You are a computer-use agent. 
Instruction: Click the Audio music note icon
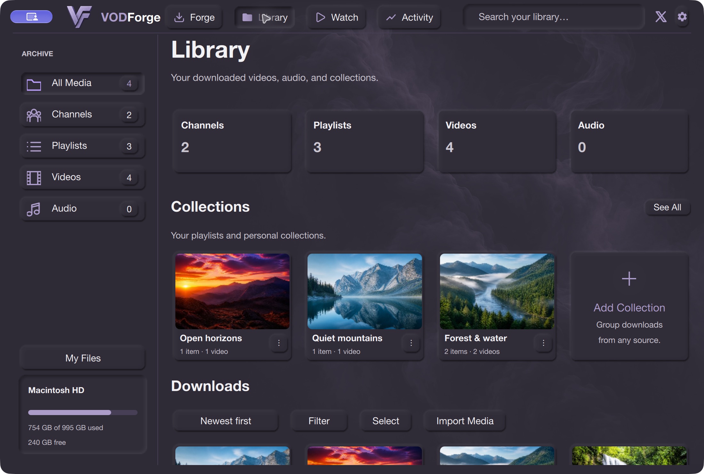coord(34,209)
